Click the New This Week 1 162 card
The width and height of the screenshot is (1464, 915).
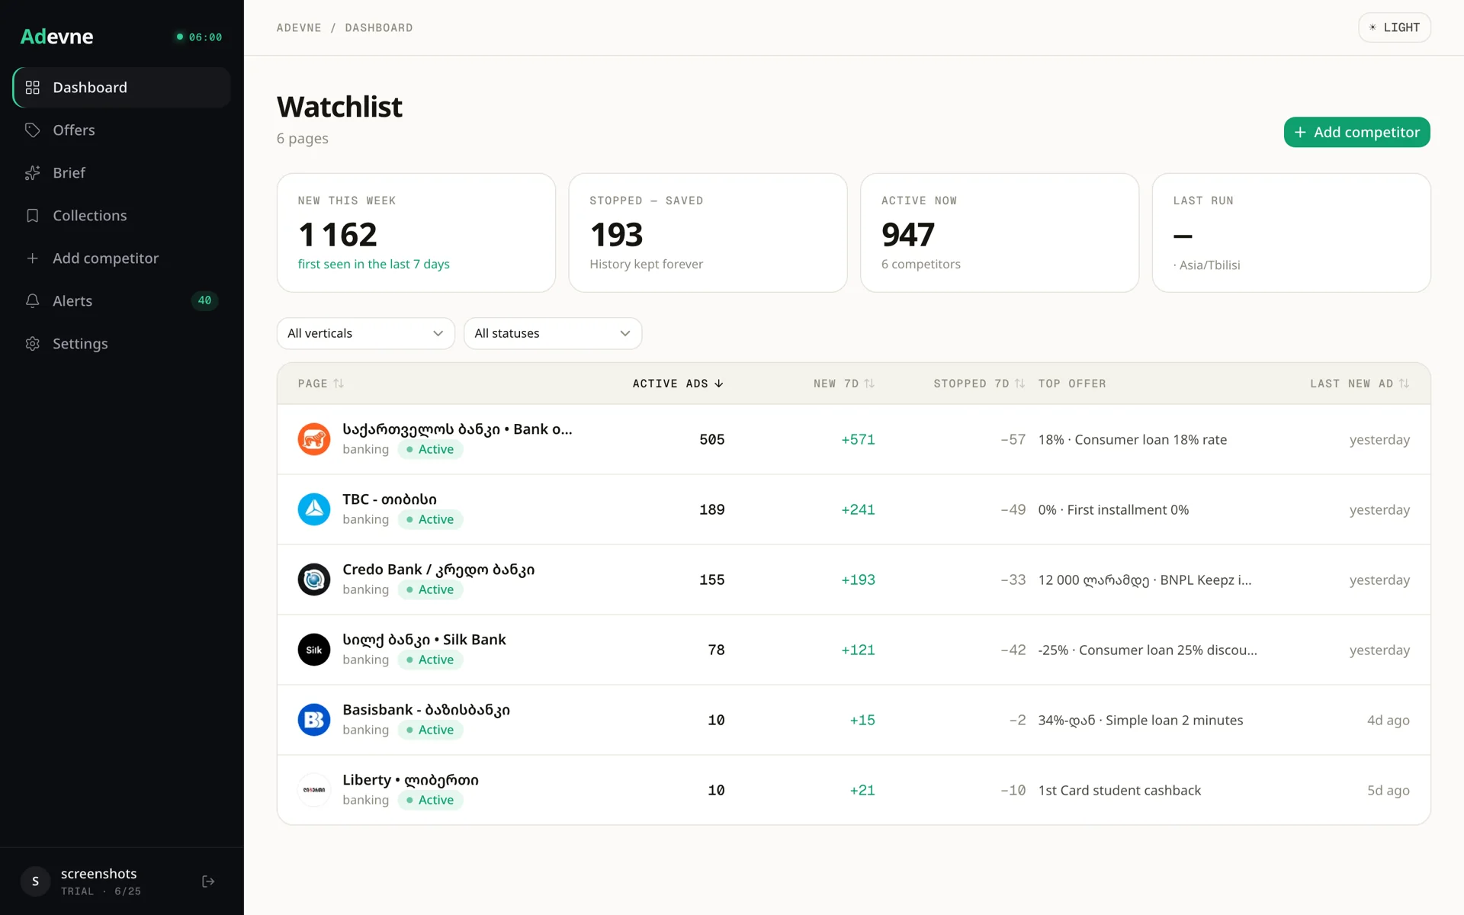coord(416,233)
